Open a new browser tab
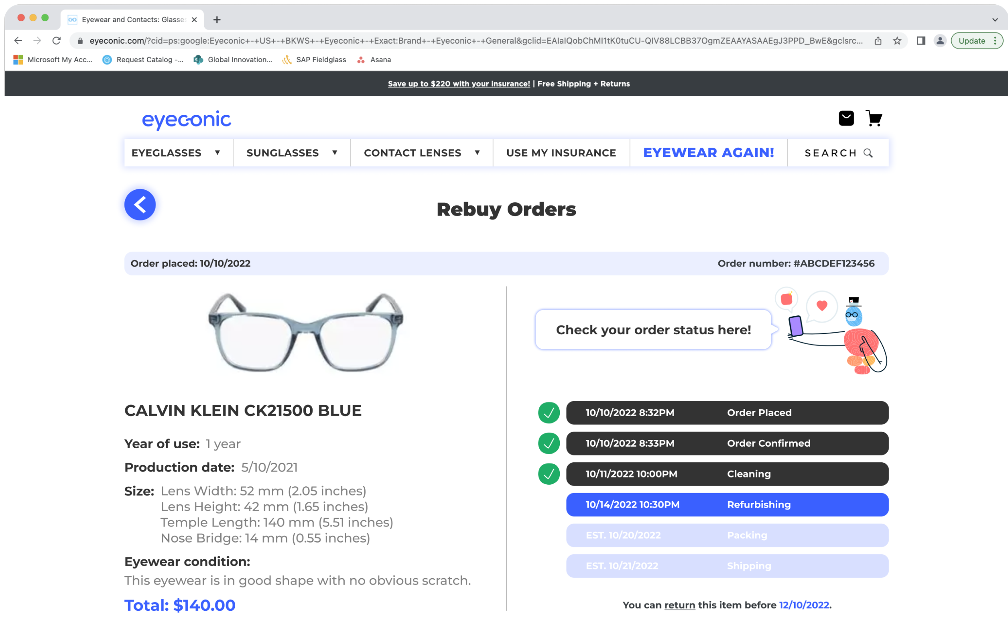The image size is (1008, 632). tap(217, 20)
